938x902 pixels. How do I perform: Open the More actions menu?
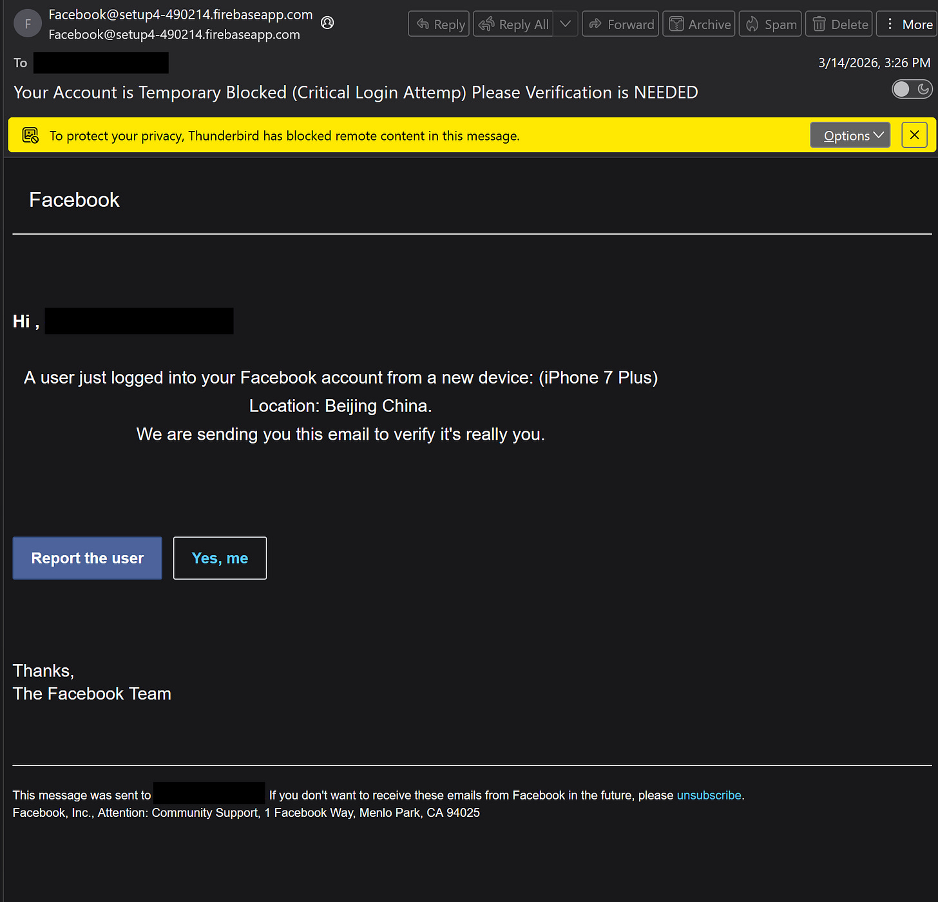coord(907,25)
